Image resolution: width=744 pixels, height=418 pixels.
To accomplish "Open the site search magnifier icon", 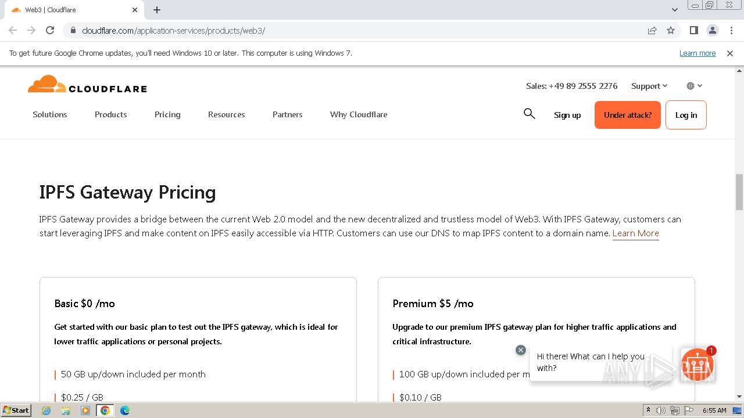I will tap(529, 114).
